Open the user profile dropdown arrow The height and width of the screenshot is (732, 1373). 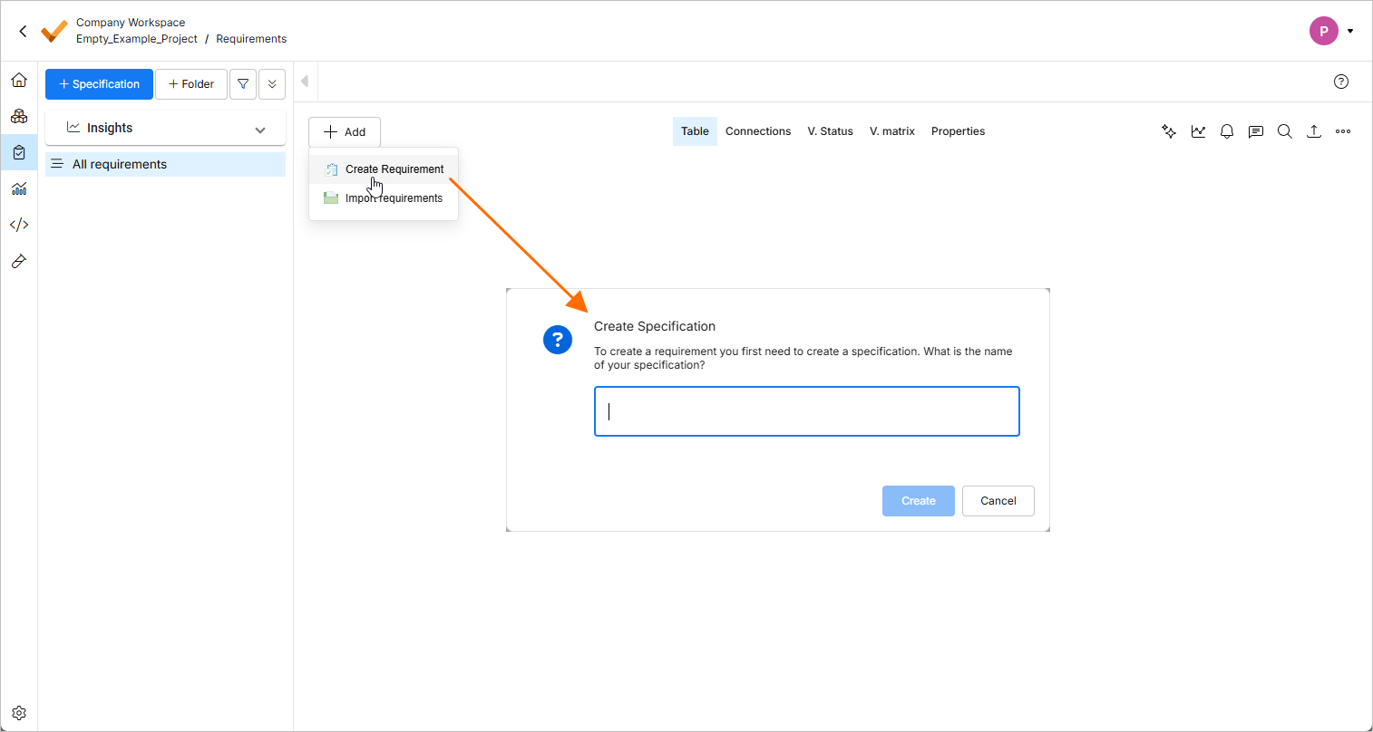pos(1350,31)
